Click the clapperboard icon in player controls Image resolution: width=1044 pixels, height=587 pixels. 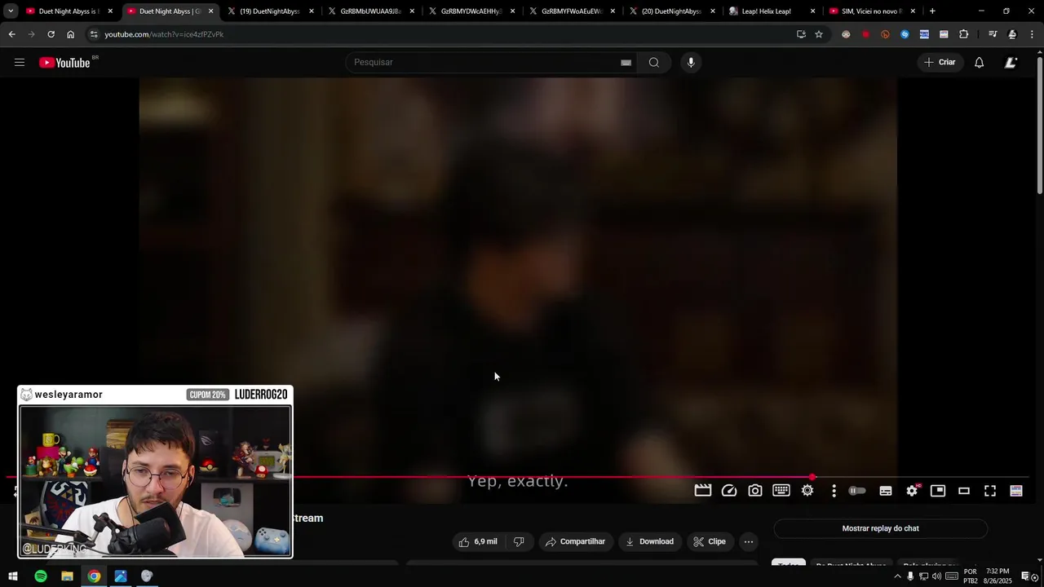click(703, 491)
